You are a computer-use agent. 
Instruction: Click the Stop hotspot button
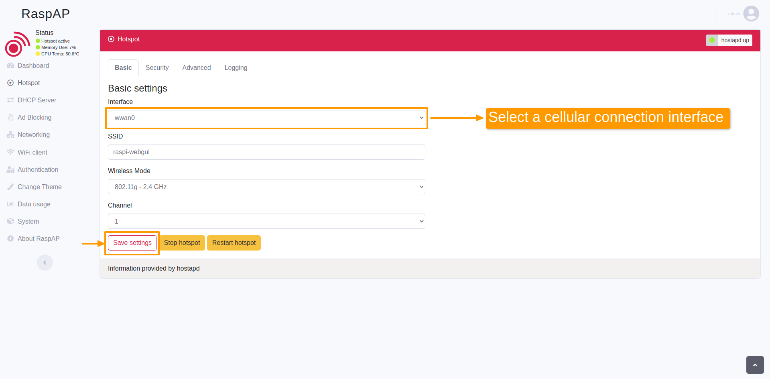pyautogui.click(x=182, y=243)
